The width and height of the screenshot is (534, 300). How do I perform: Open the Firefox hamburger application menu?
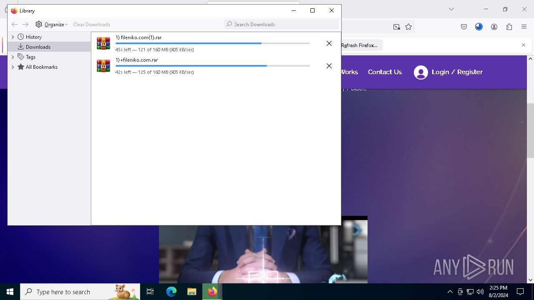pyautogui.click(x=524, y=27)
